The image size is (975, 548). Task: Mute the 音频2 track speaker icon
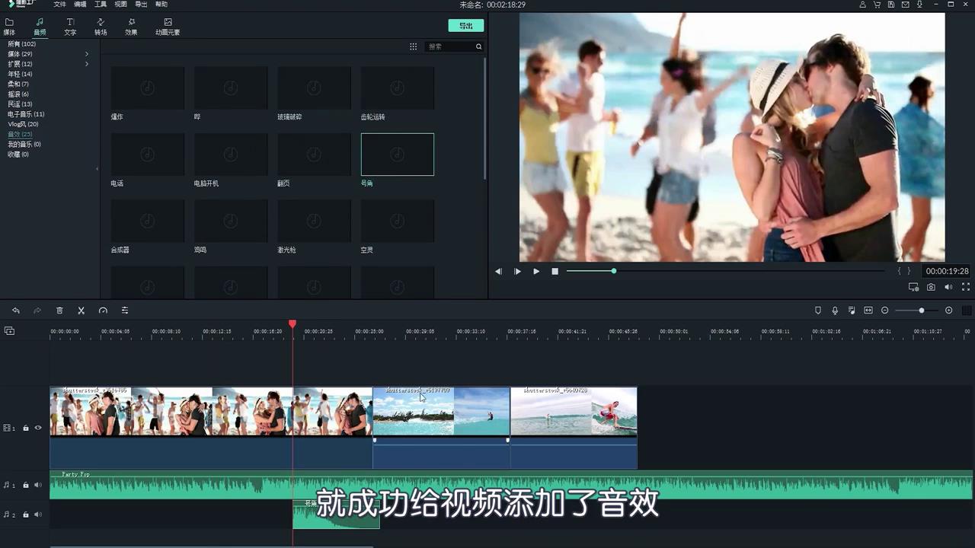tap(37, 515)
